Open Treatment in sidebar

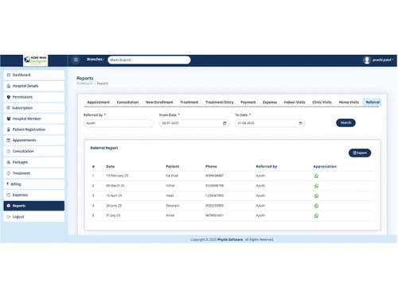point(34,173)
